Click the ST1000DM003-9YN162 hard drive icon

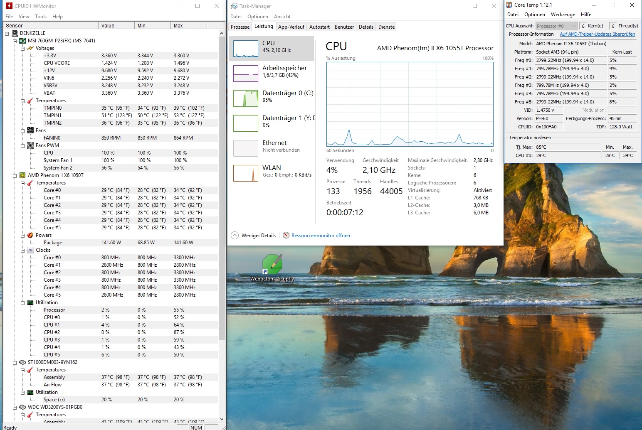point(23,362)
